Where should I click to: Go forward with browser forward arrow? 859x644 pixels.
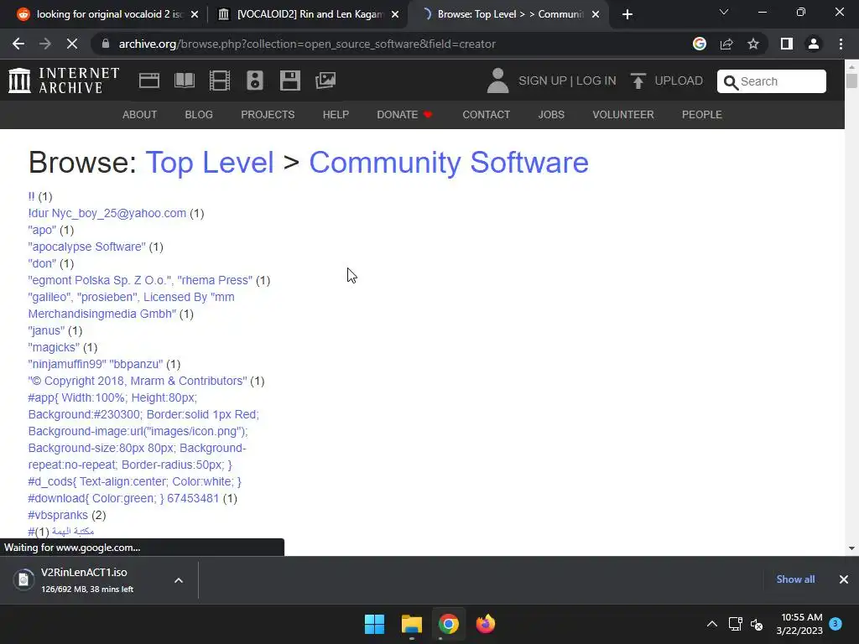click(x=45, y=44)
